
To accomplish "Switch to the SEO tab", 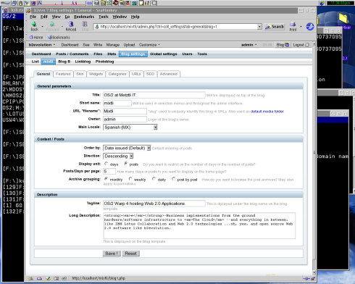I will (150, 74).
